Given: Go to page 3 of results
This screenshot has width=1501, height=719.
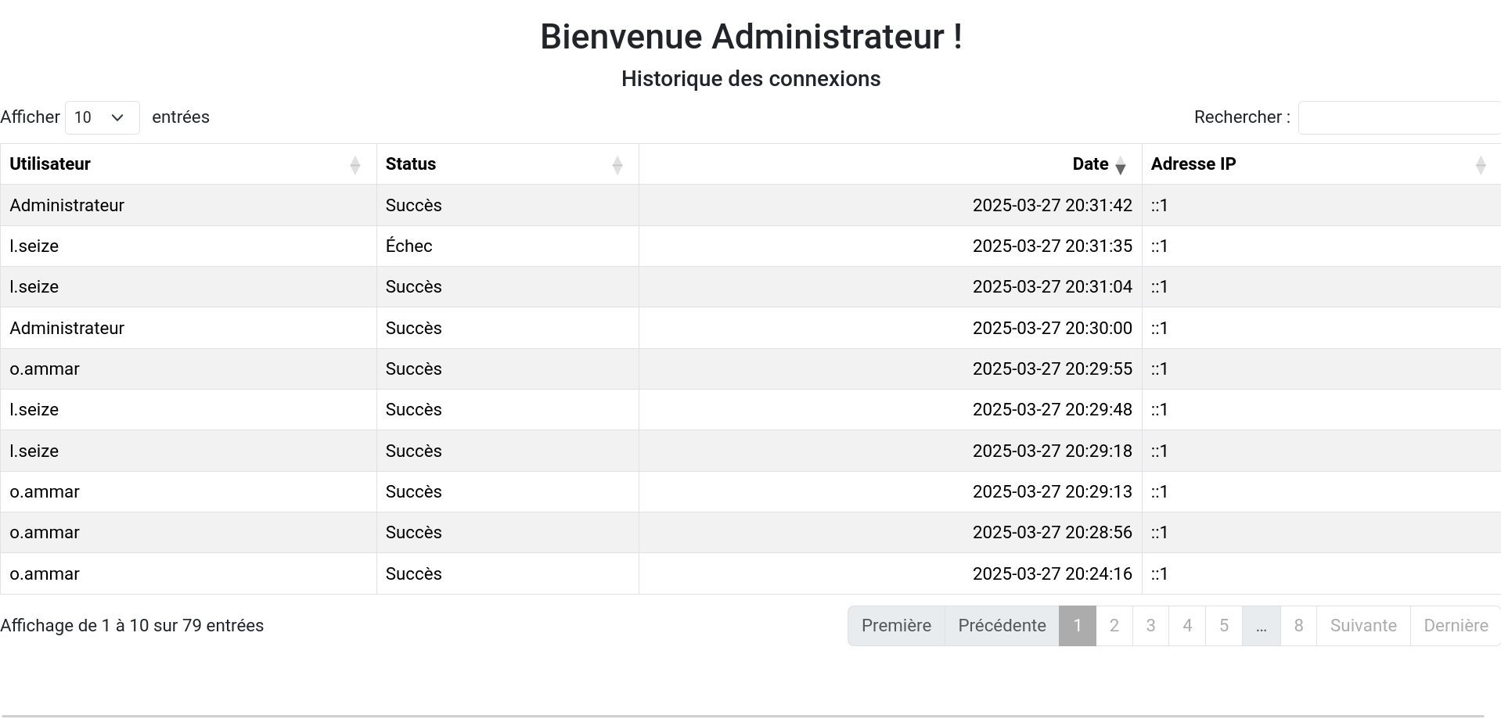Looking at the screenshot, I should pos(1150,626).
